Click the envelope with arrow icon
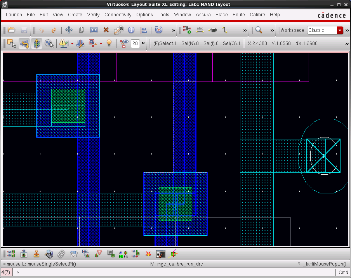The image size is (351, 278). 74,254
